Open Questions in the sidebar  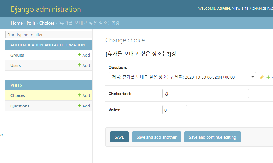coord(20,106)
